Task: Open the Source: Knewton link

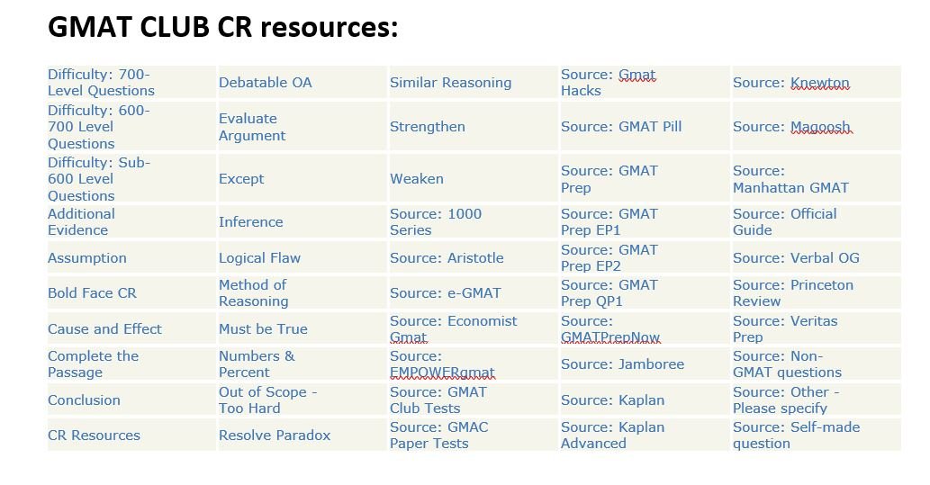Action: [790, 82]
